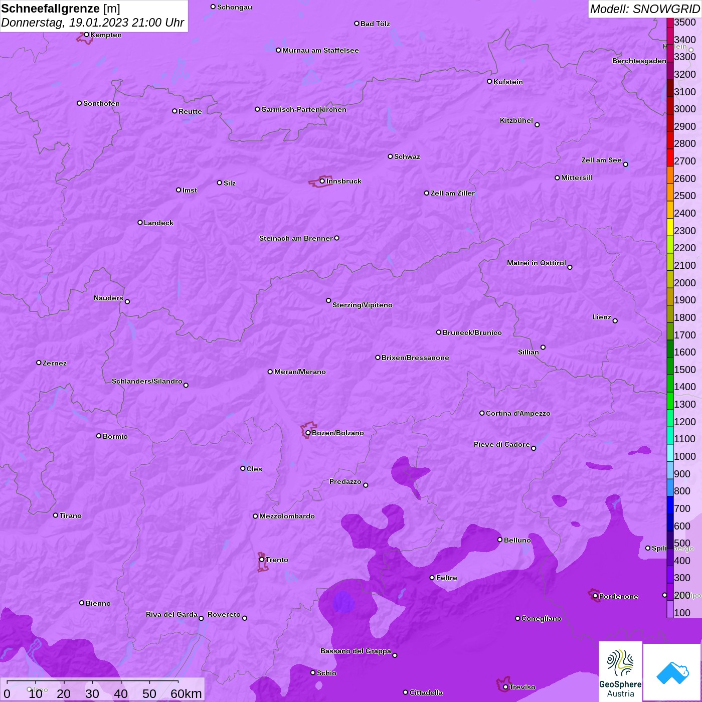Click the 'Matrei in Osttirol' label
The height and width of the screenshot is (702, 702).
click(537, 263)
